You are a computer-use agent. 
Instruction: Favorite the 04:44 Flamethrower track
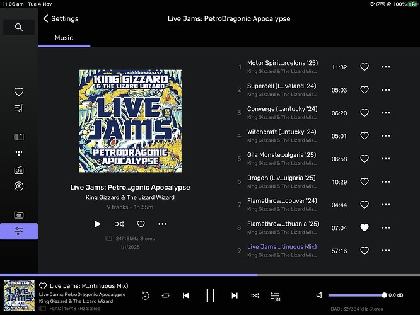365,205
